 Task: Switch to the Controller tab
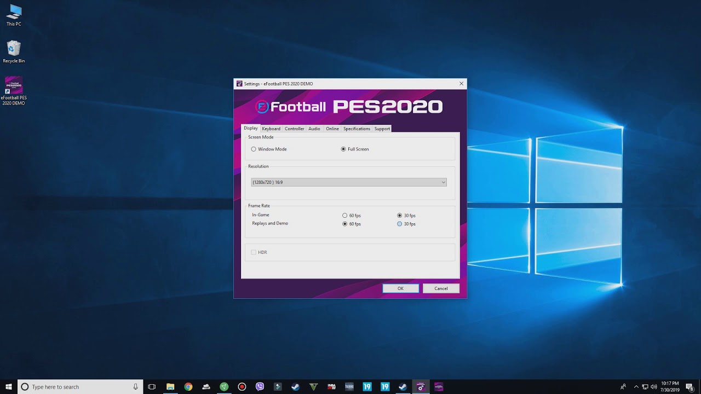294,129
